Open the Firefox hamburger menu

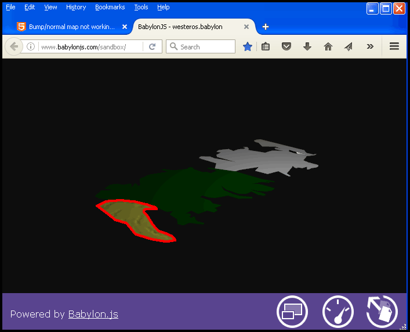click(394, 46)
